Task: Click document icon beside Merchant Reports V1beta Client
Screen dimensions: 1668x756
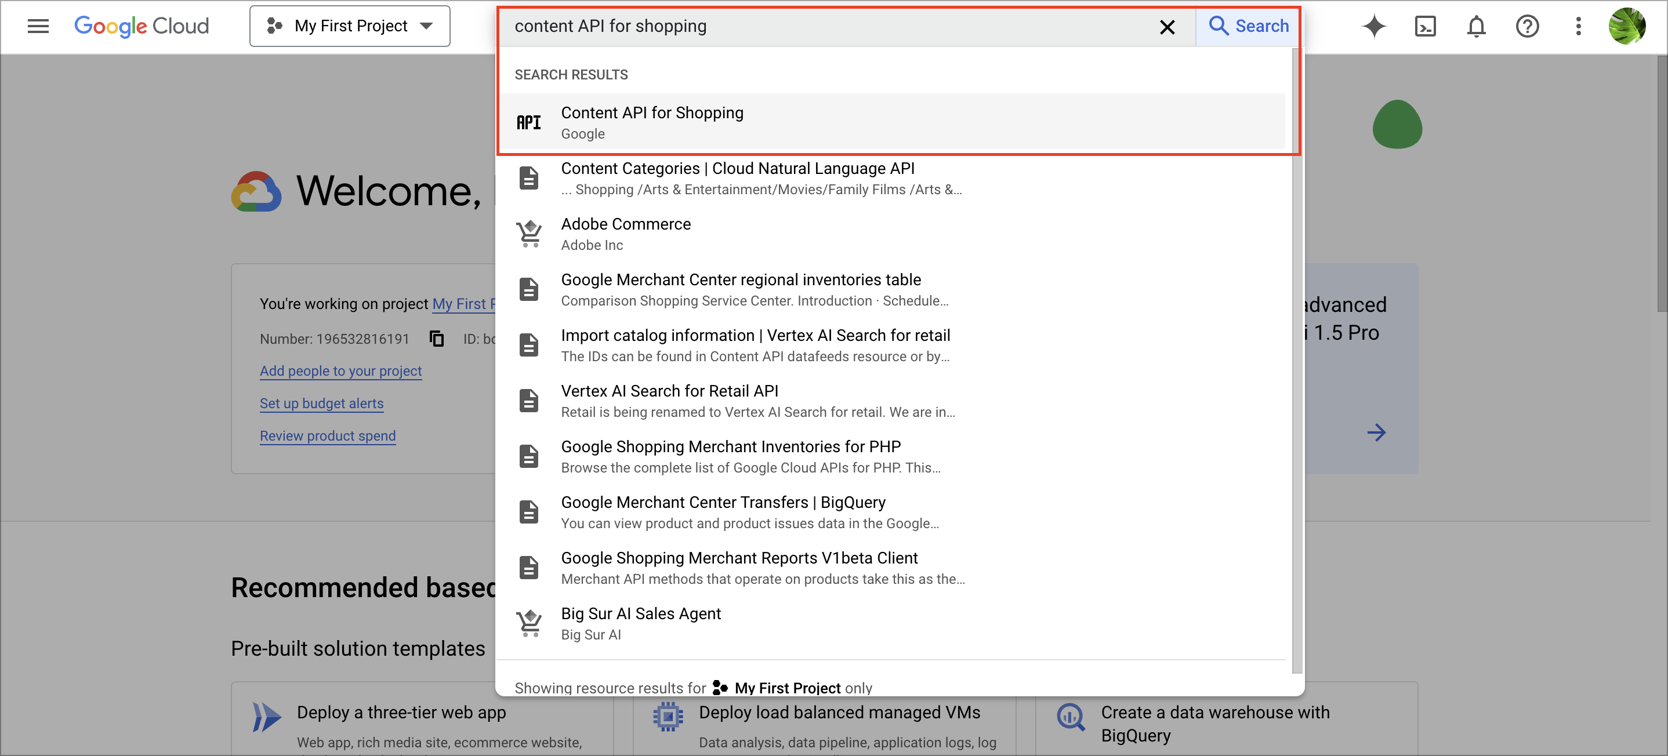Action: [x=529, y=568]
